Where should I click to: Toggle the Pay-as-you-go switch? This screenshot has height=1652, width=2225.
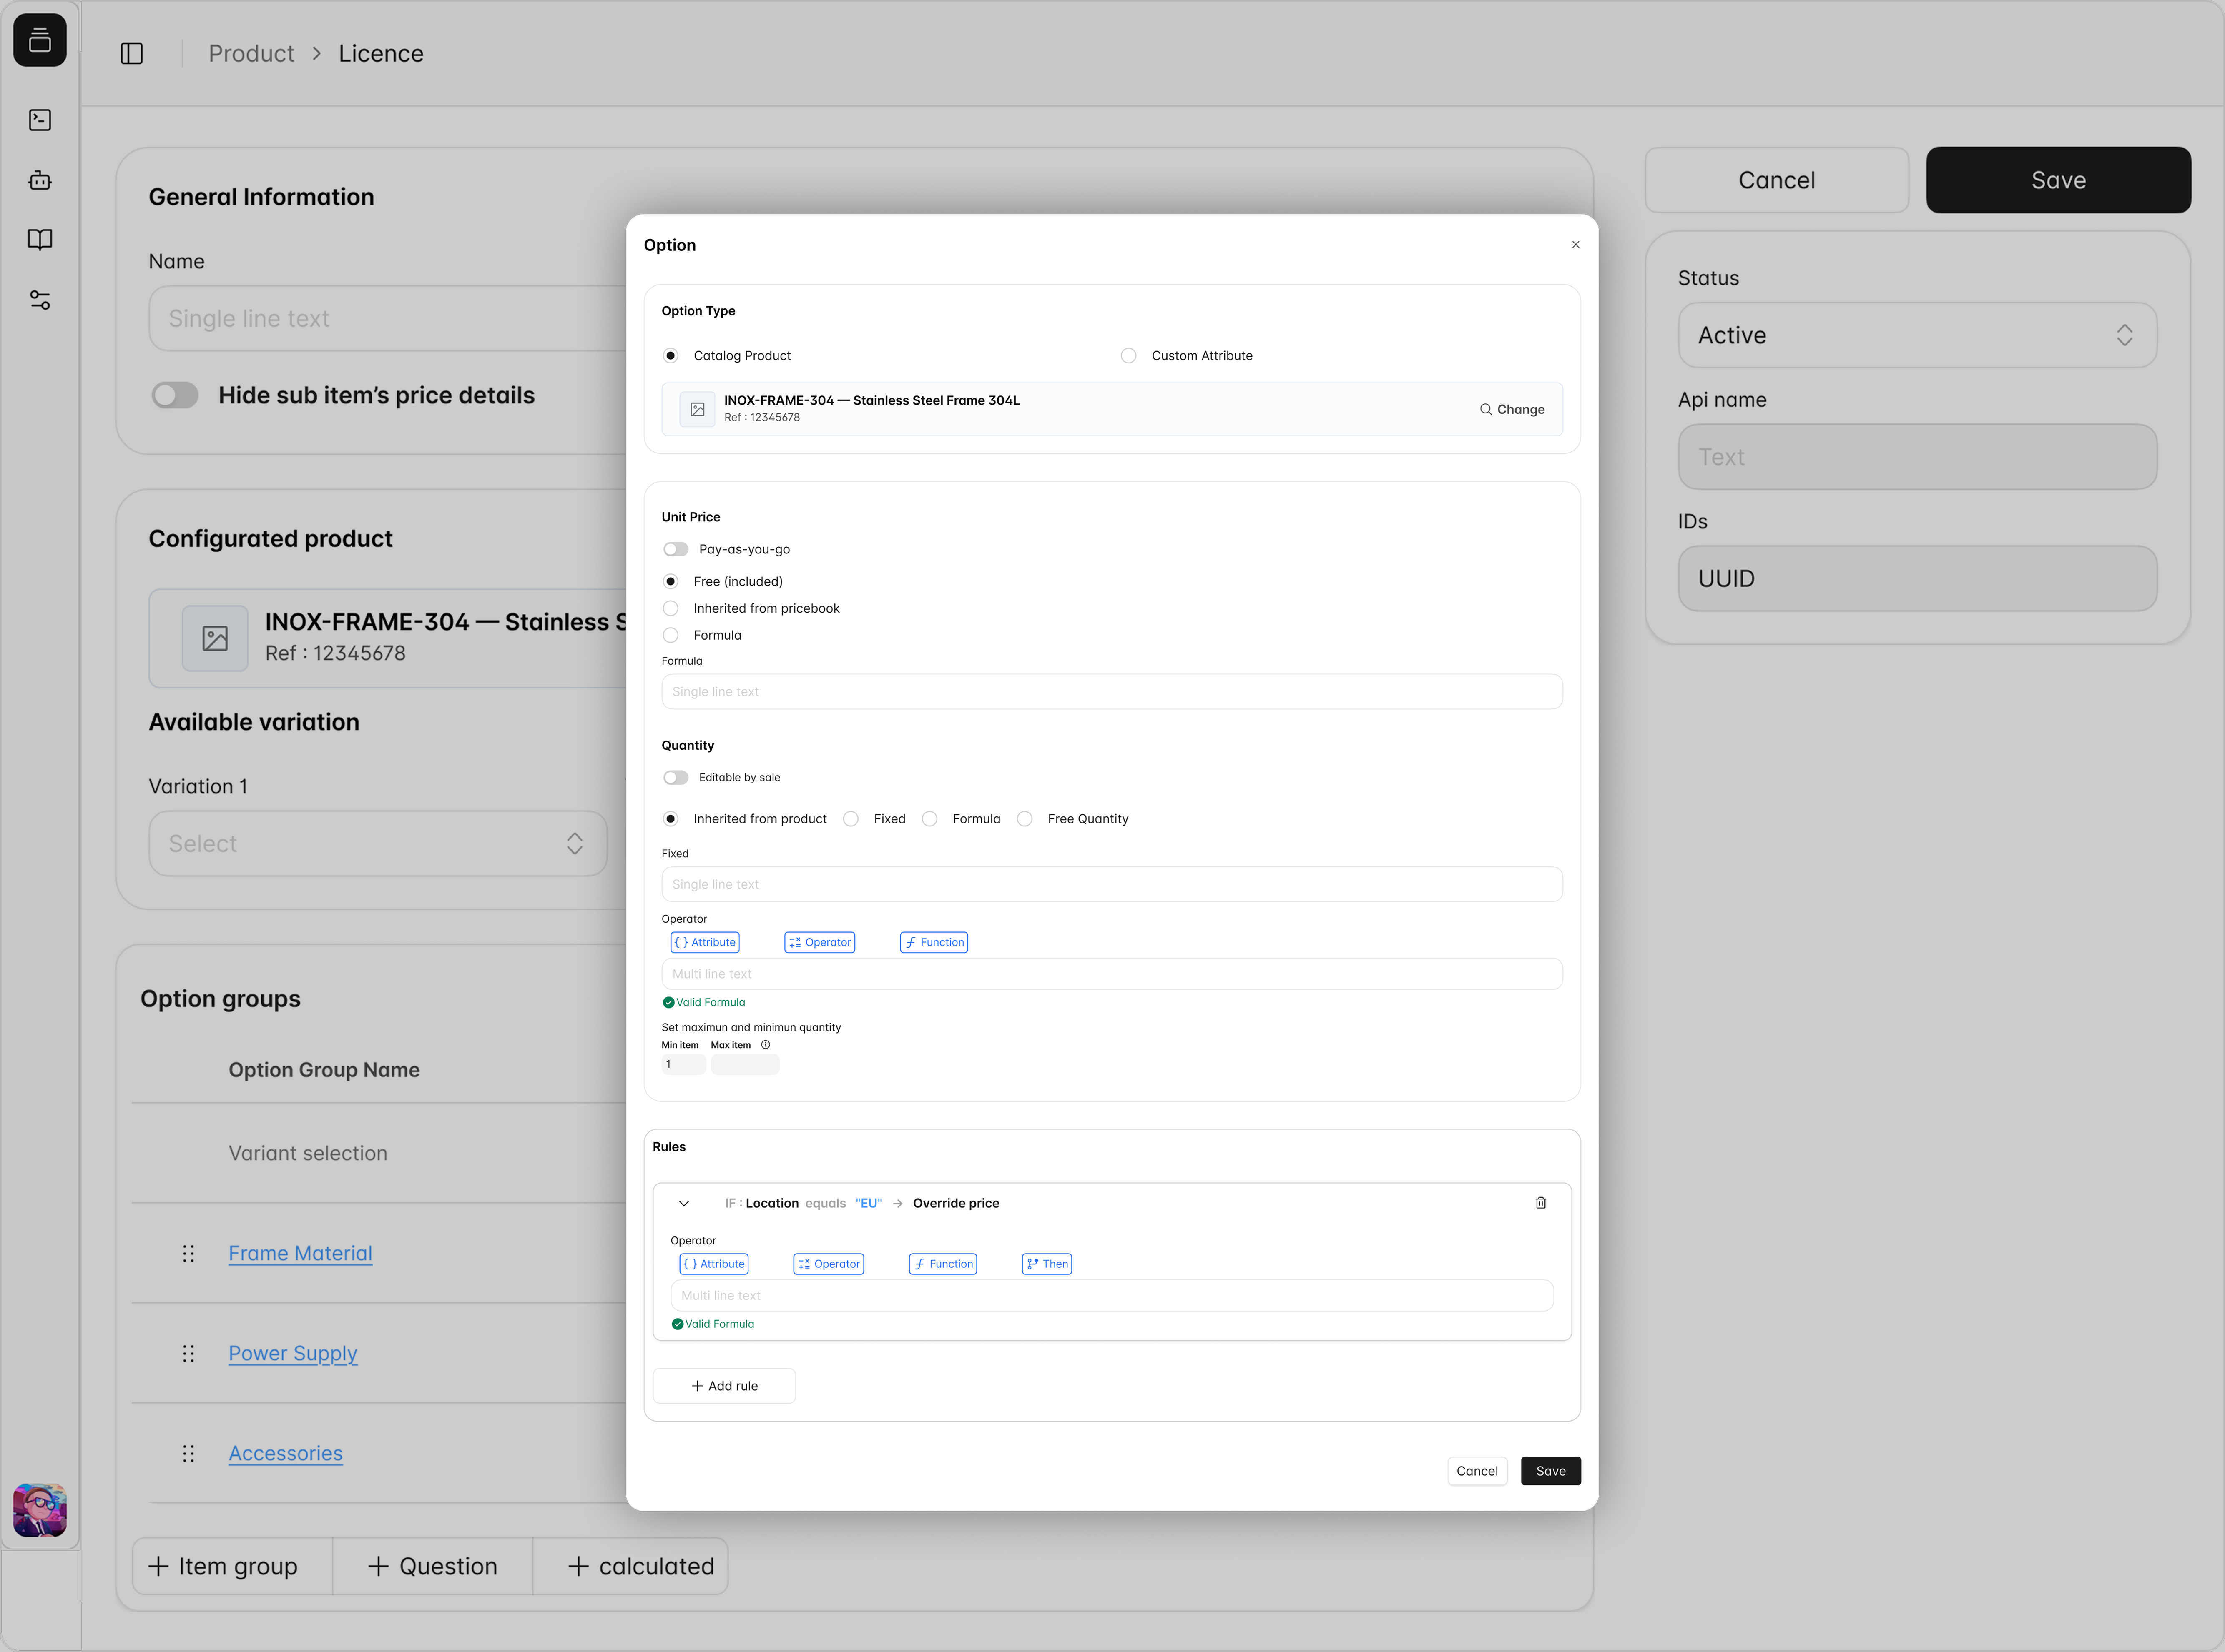[676, 549]
